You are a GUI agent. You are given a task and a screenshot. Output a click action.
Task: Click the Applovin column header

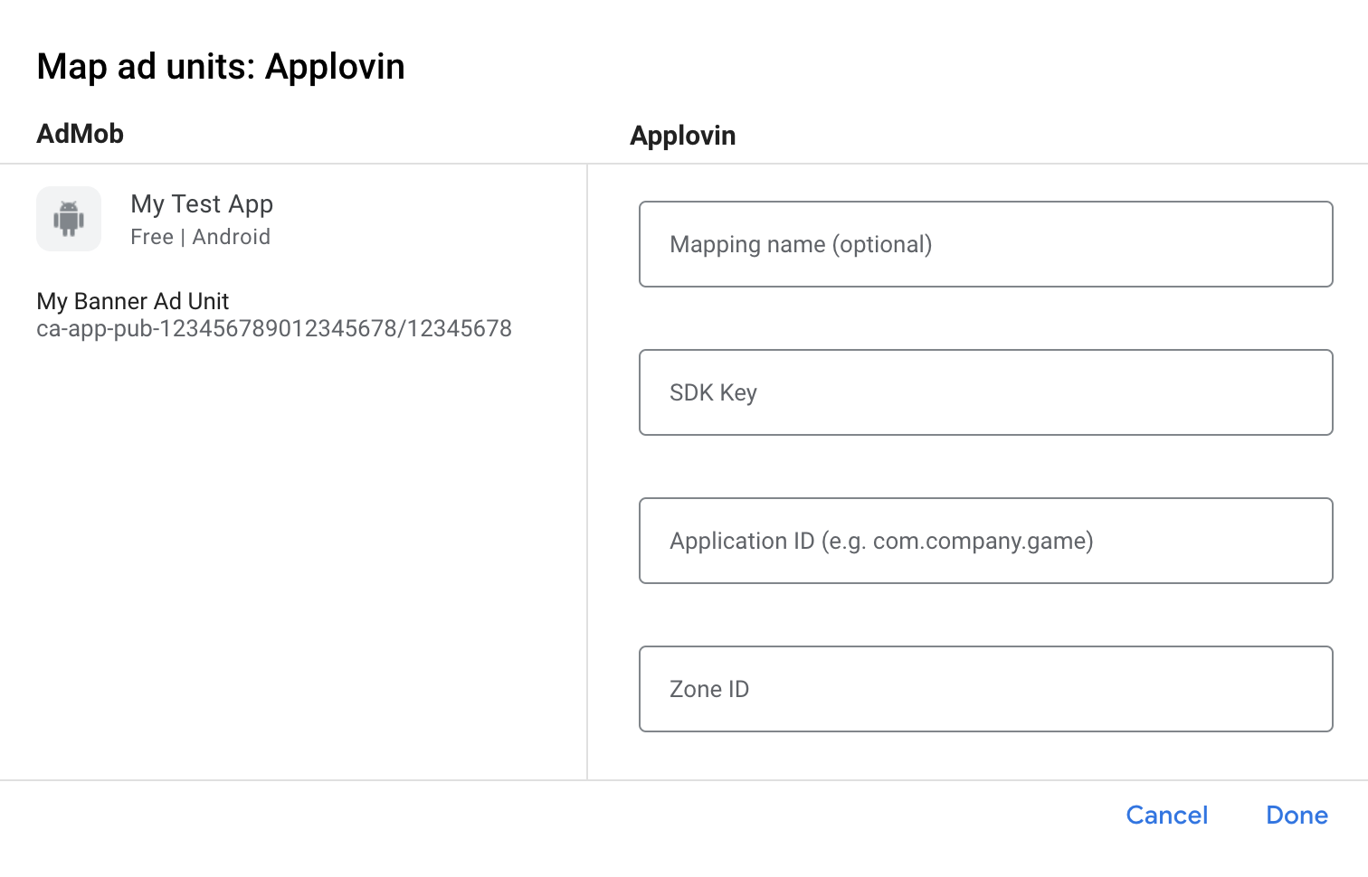pos(682,136)
